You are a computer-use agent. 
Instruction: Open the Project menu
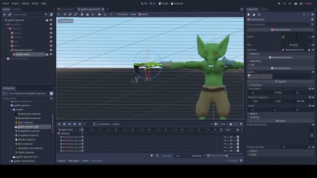pos(15,3)
